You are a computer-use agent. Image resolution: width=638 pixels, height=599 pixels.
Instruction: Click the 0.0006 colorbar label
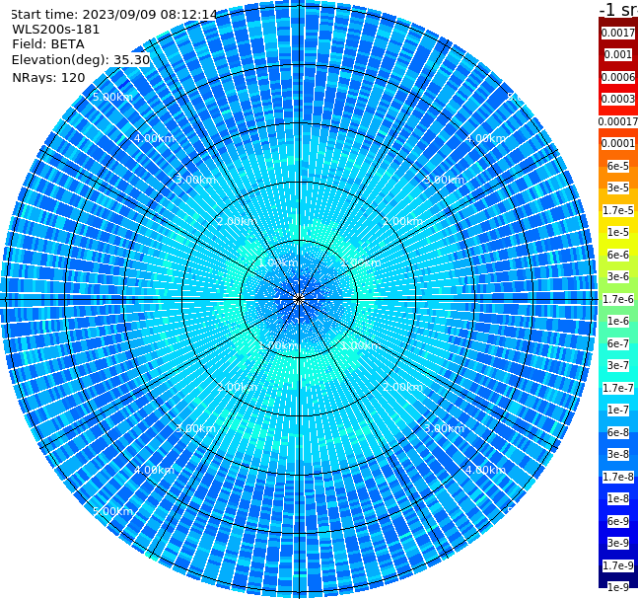618,77
